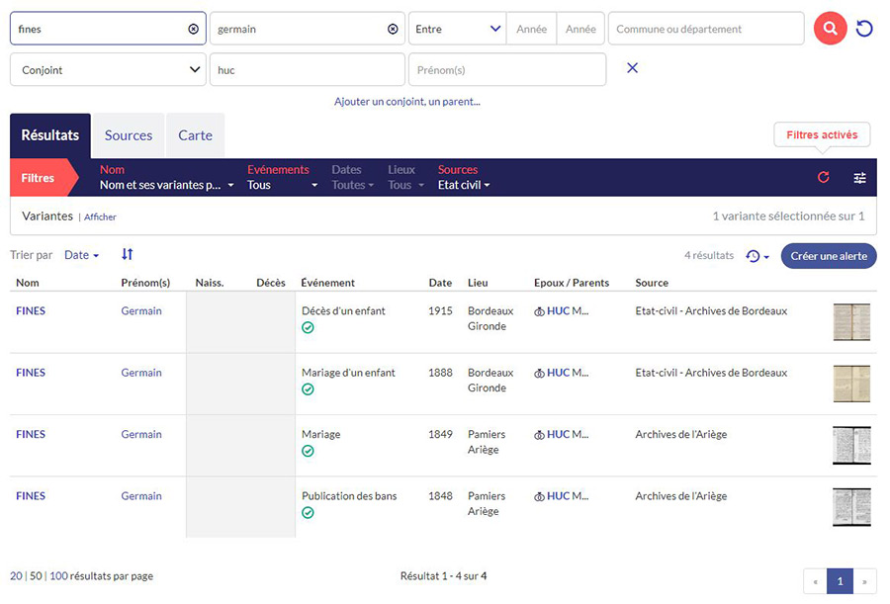Viewport: 890px width, 604px height.
Task: Click 'Créer une alerte' button
Action: (828, 256)
